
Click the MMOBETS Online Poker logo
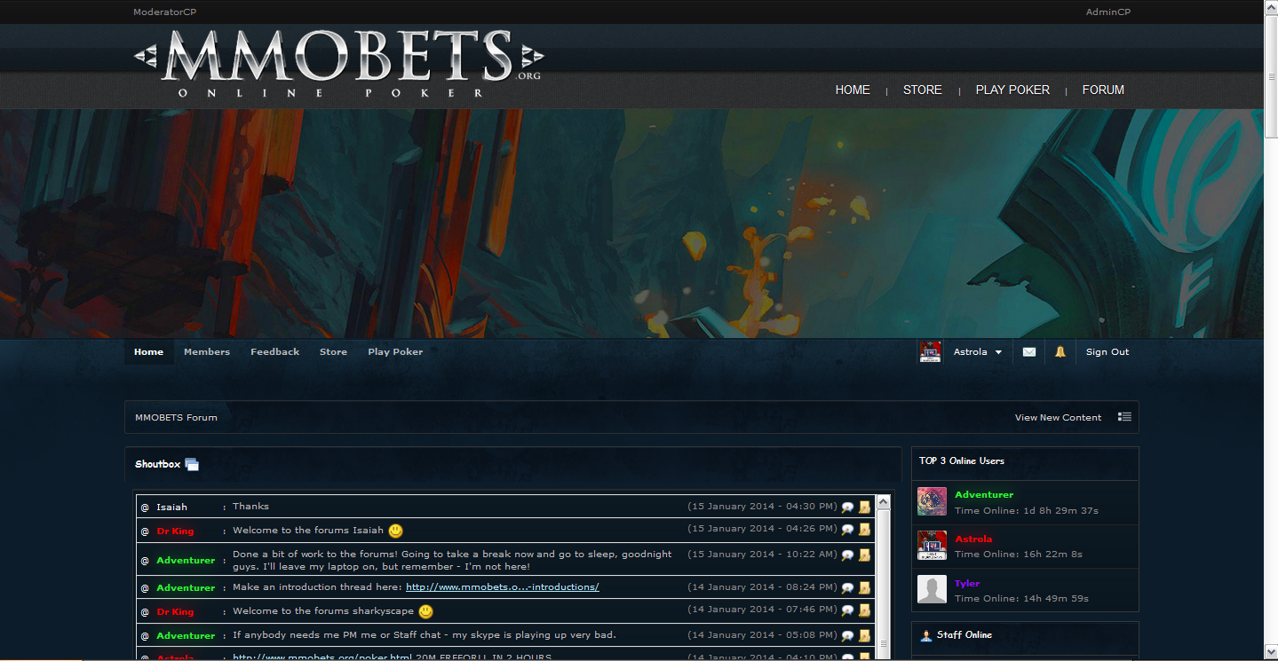pos(338,63)
